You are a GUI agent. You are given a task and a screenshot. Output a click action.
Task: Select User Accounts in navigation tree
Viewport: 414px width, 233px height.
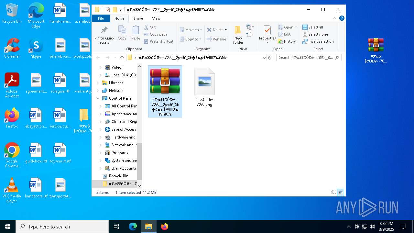(123, 168)
